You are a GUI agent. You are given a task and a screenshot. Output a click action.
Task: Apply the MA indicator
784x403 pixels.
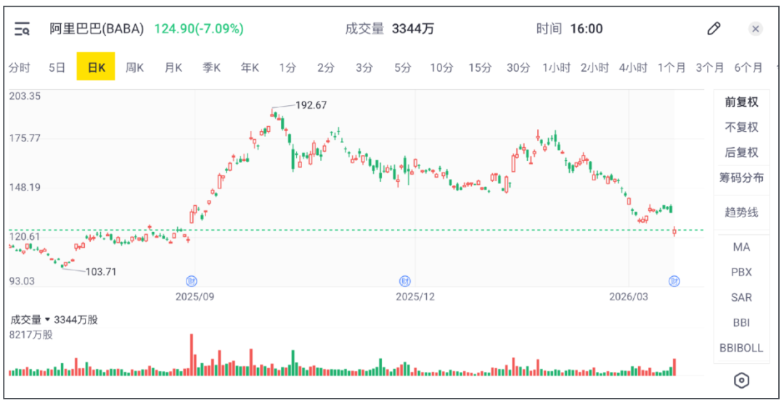[x=741, y=247]
